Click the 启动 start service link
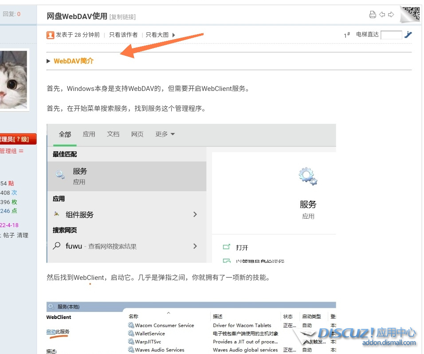The height and width of the screenshot is (354, 424). point(51,331)
